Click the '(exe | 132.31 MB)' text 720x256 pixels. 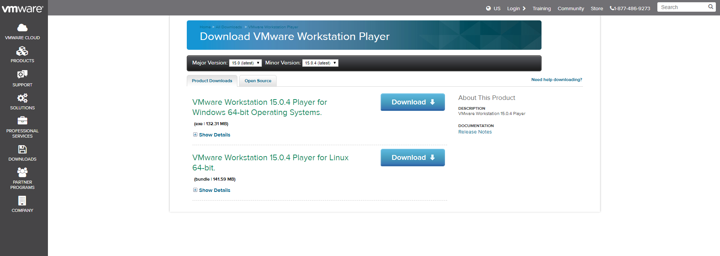(x=211, y=124)
